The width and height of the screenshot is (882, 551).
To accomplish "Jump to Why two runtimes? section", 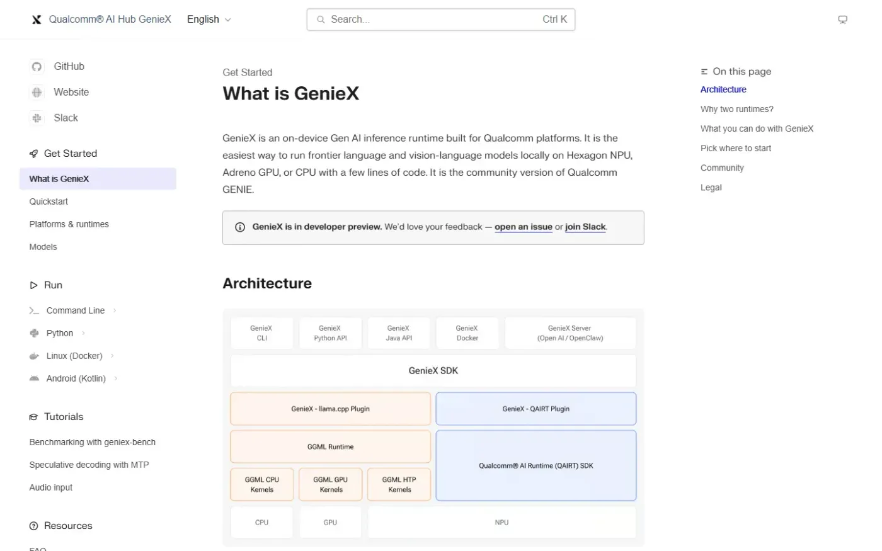I will (x=737, y=109).
